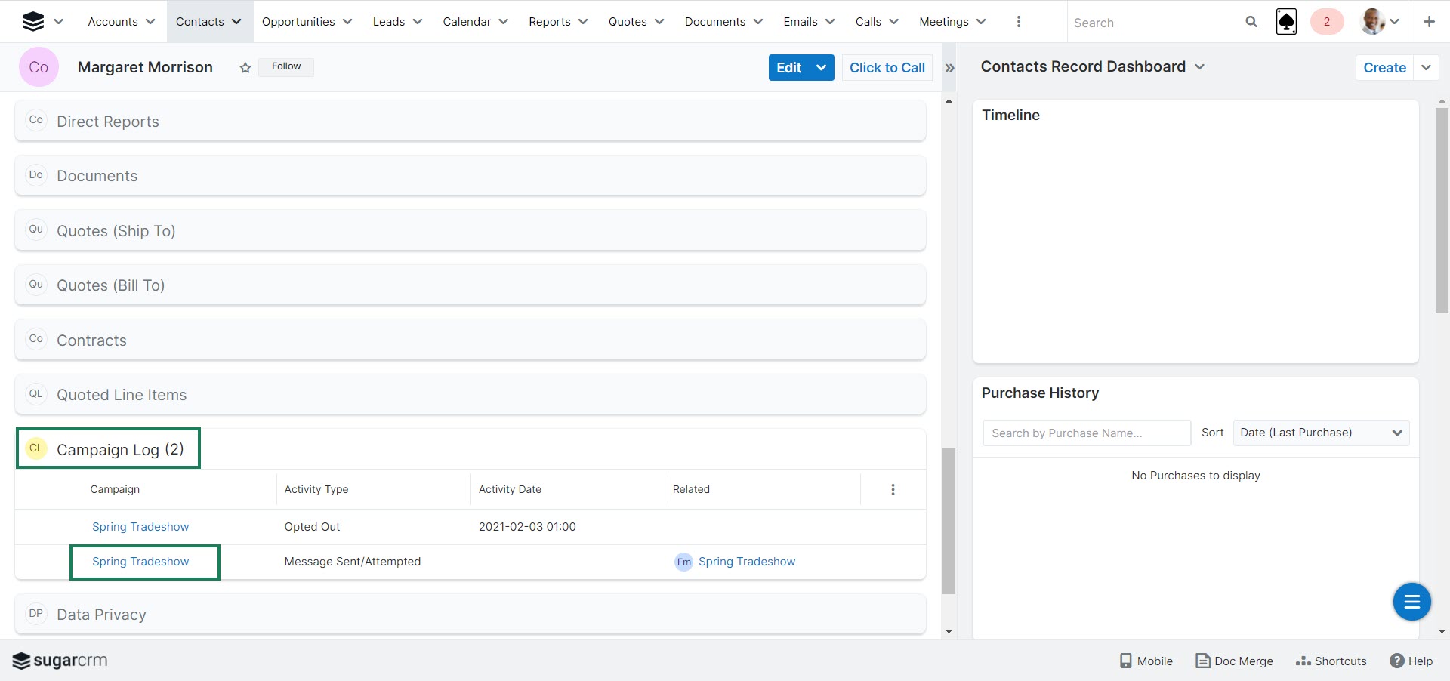This screenshot has height=681, width=1450.
Task: Click the Click to Call button
Action: click(887, 68)
